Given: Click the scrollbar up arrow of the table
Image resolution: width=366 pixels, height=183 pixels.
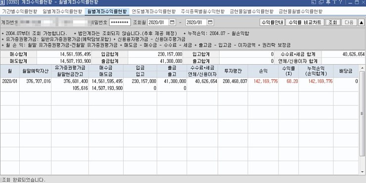Looking at the screenshot, I should [x=362, y=68].
